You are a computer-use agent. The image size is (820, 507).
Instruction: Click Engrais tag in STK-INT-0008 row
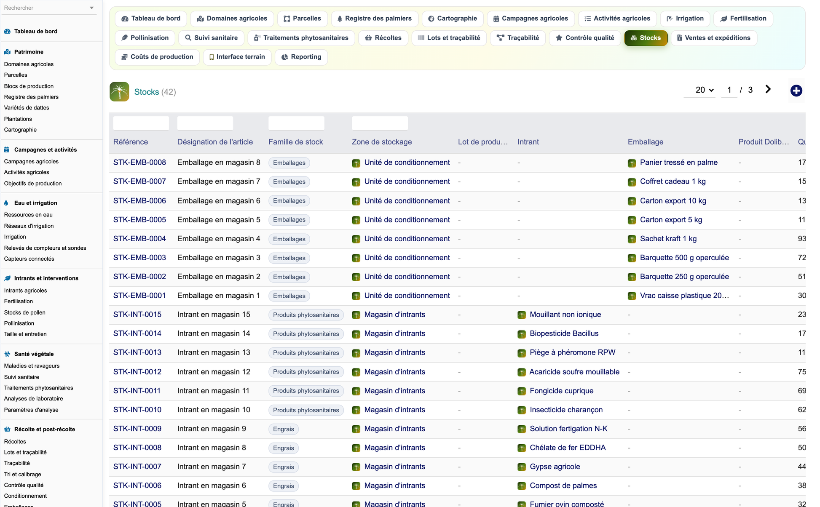pos(284,448)
